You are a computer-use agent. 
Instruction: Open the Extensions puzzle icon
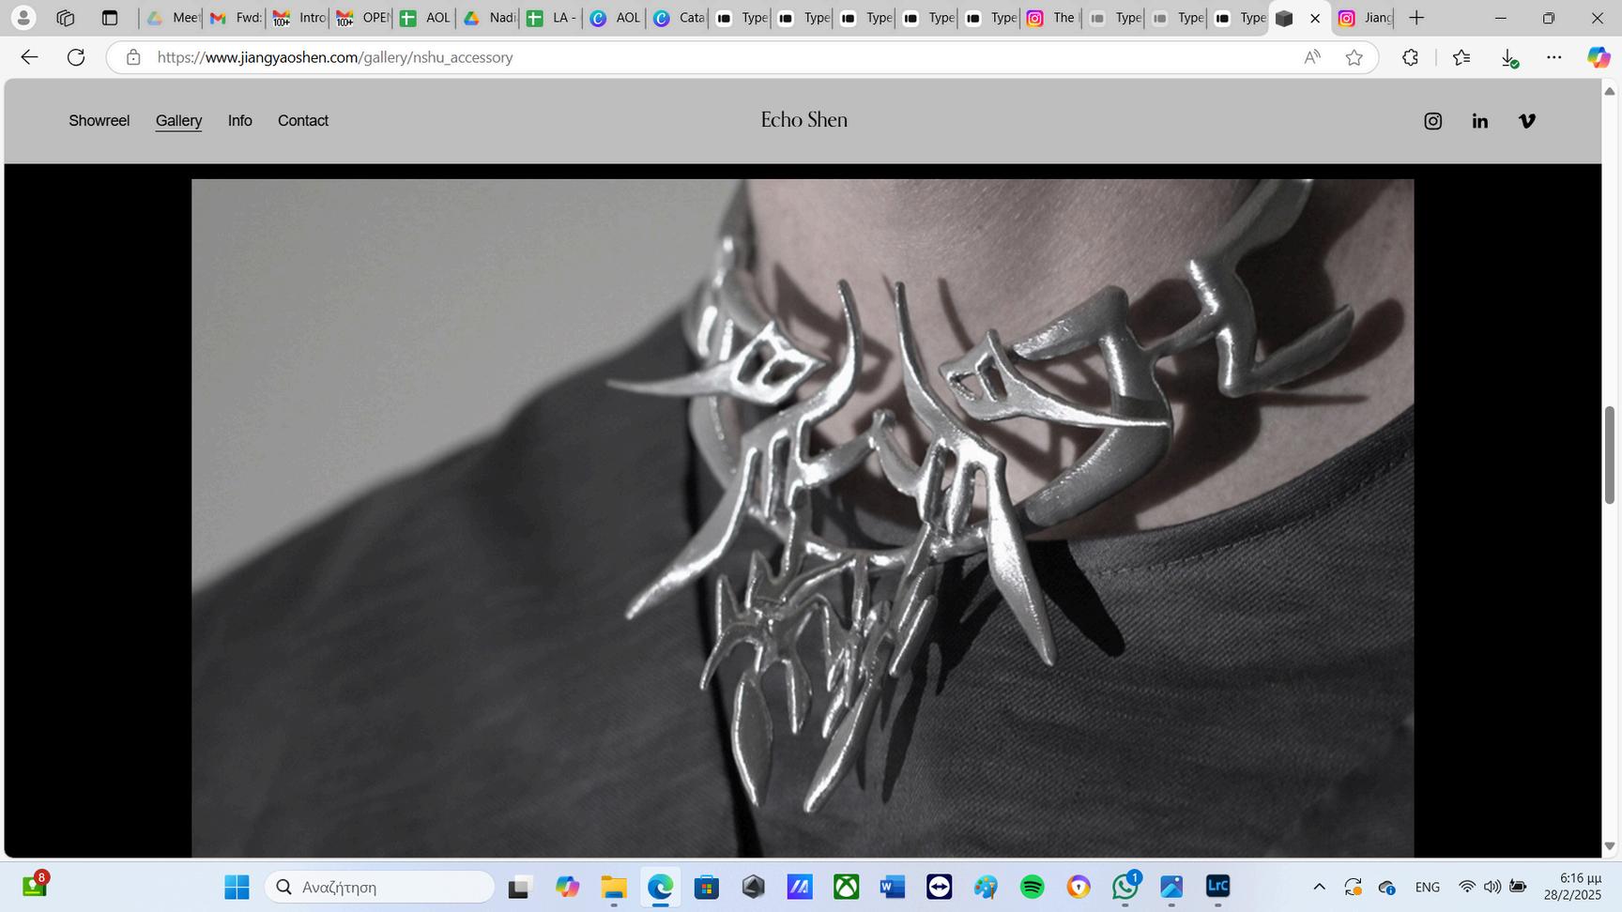click(1410, 57)
